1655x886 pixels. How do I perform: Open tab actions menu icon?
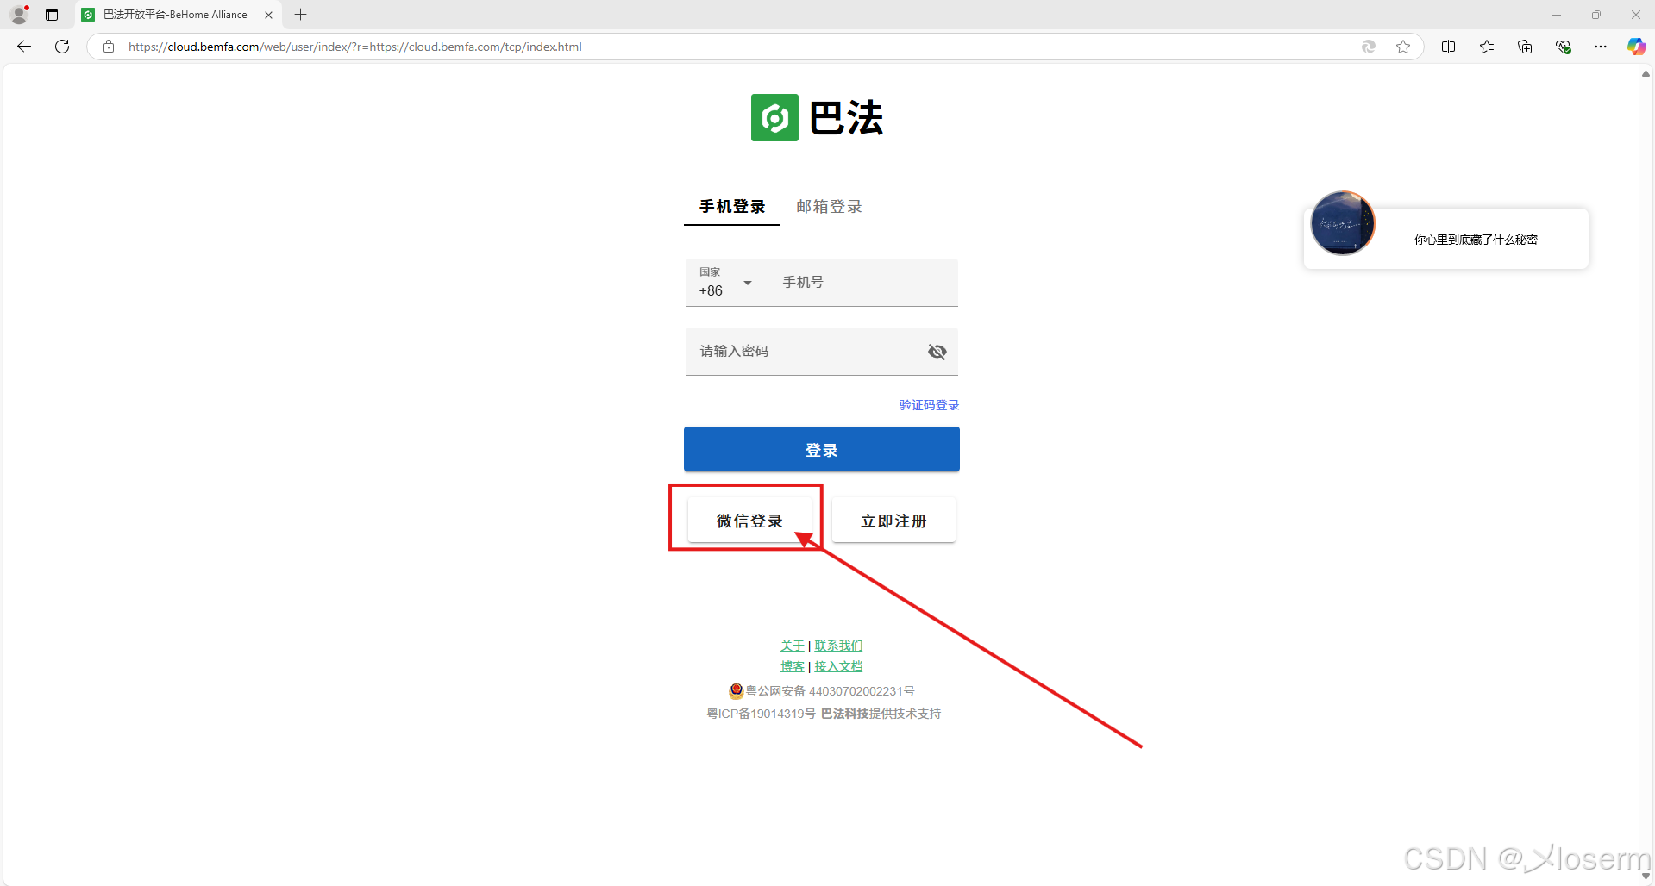(52, 15)
